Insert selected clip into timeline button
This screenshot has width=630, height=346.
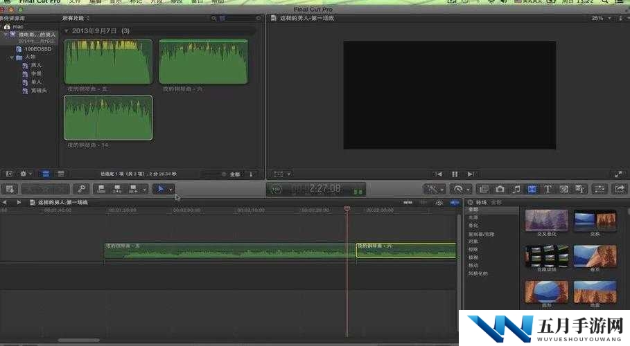click(x=117, y=189)
